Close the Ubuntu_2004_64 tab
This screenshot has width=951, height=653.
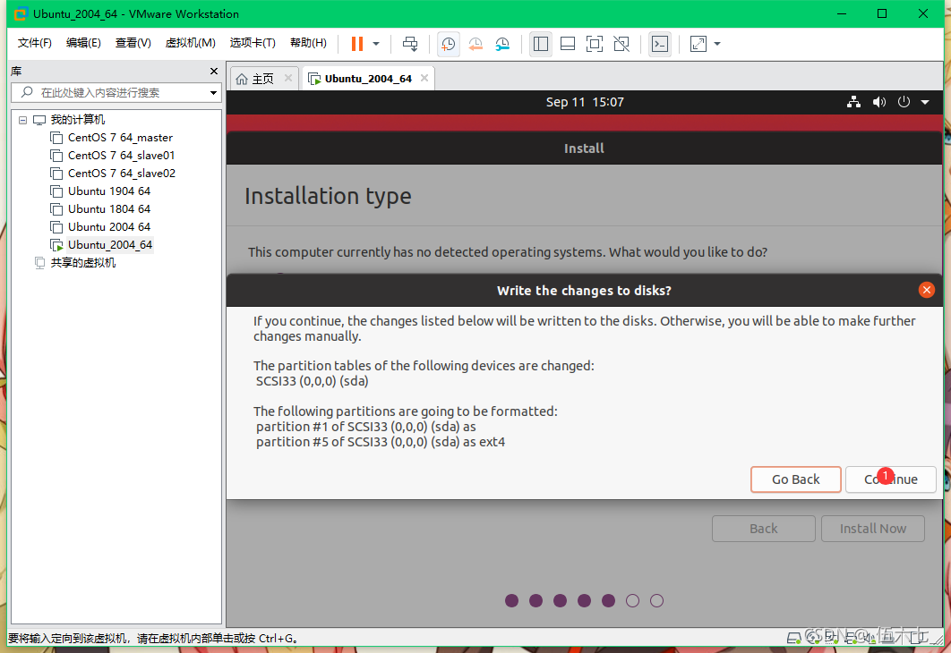pyautogui.click(x=424, y=78)
